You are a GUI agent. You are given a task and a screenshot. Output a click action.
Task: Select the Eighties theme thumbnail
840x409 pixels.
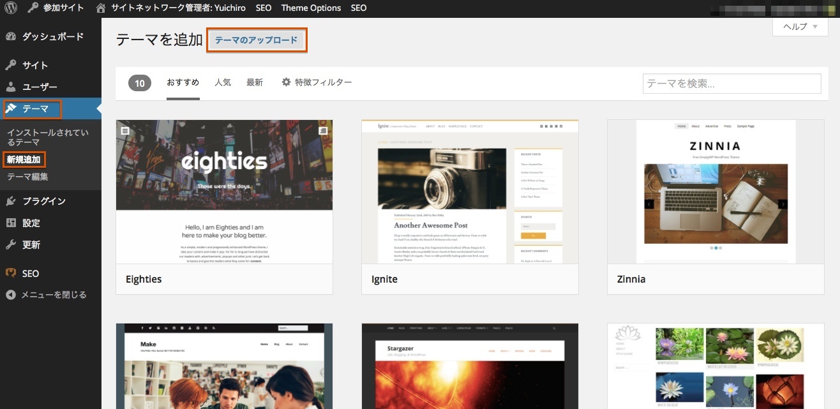point(224,191)
